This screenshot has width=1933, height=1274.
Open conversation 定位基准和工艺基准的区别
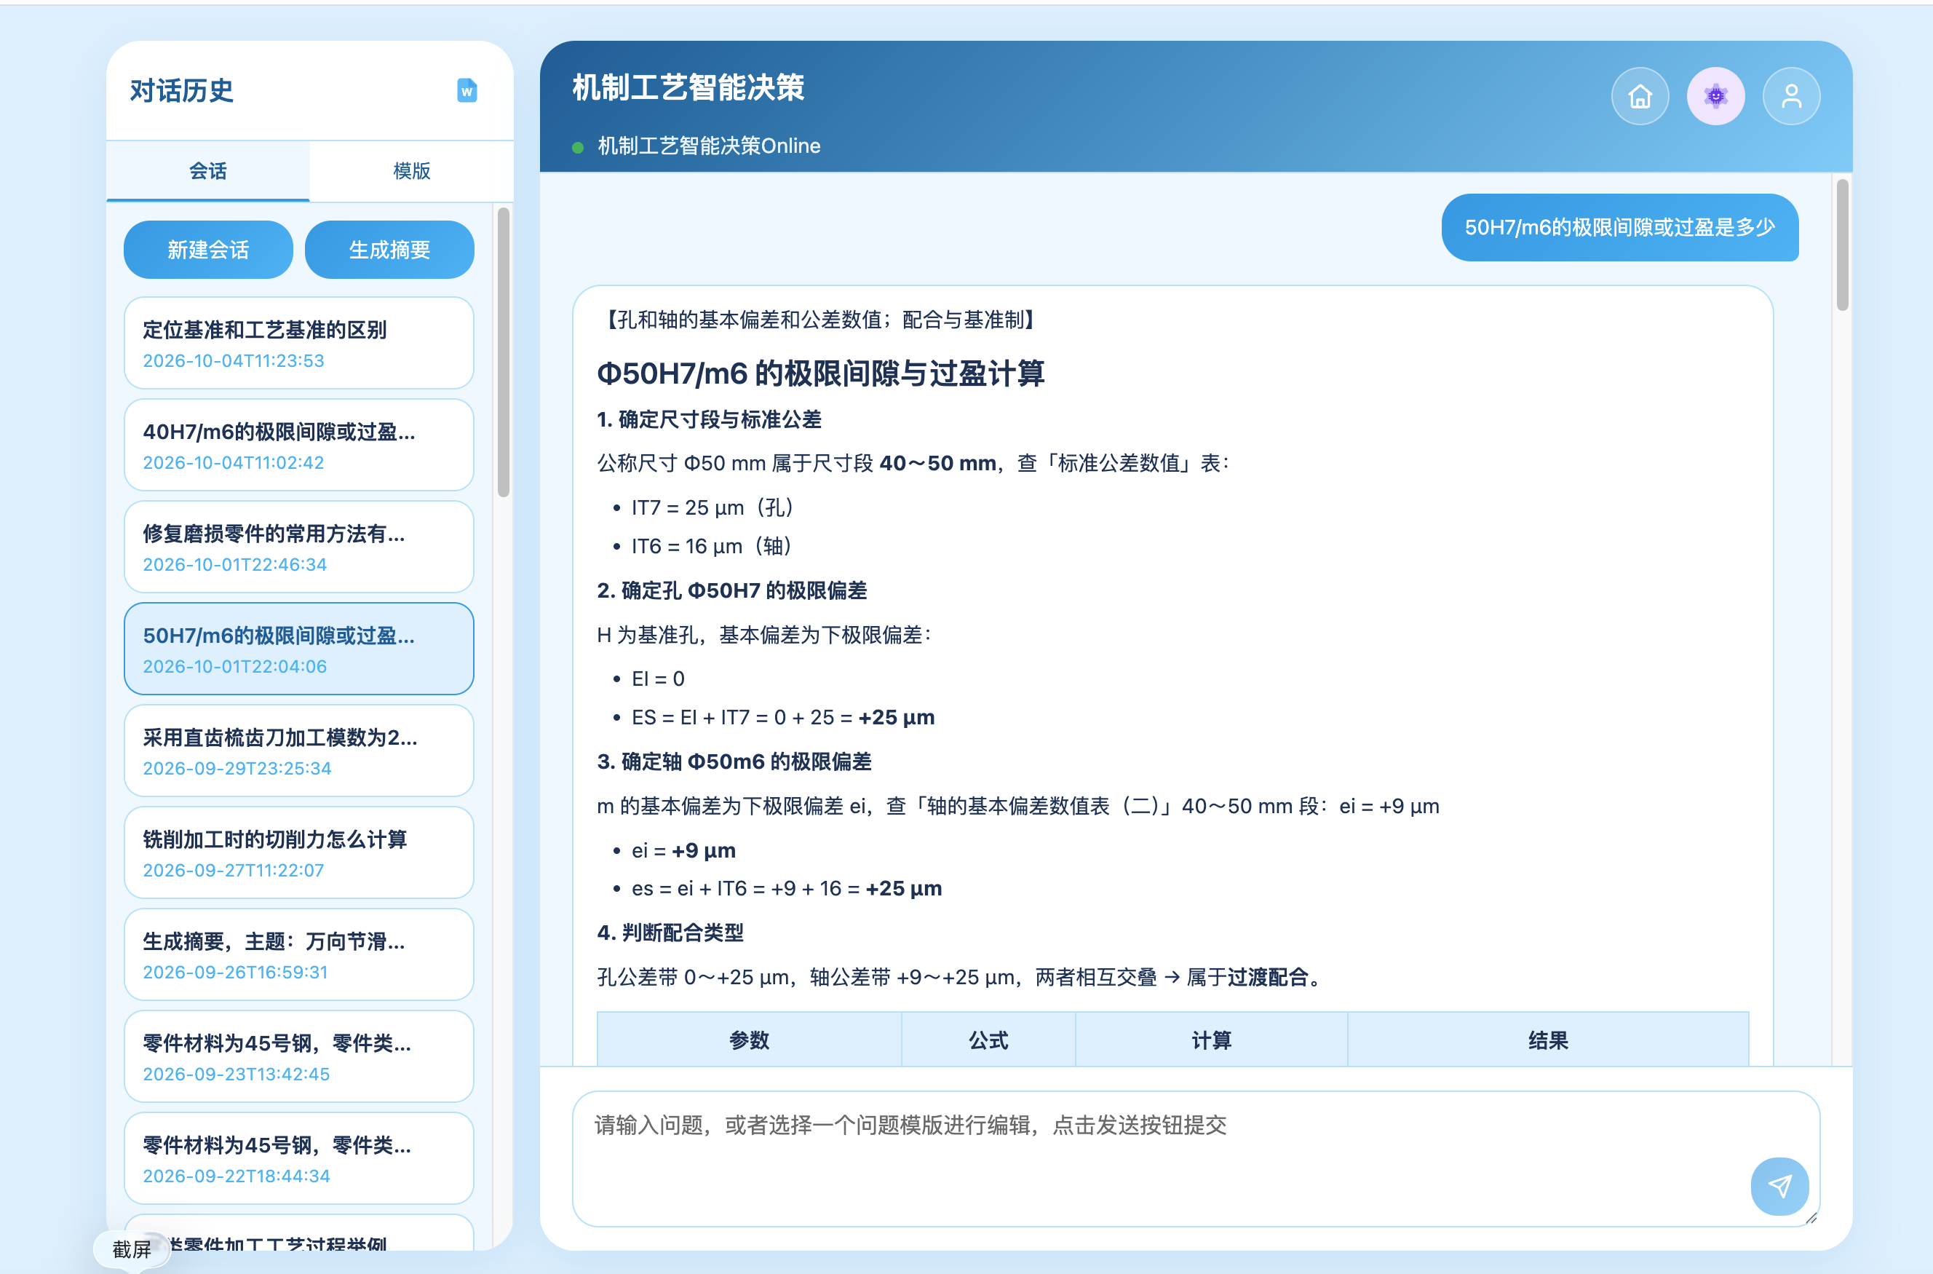tap(299, 343)
